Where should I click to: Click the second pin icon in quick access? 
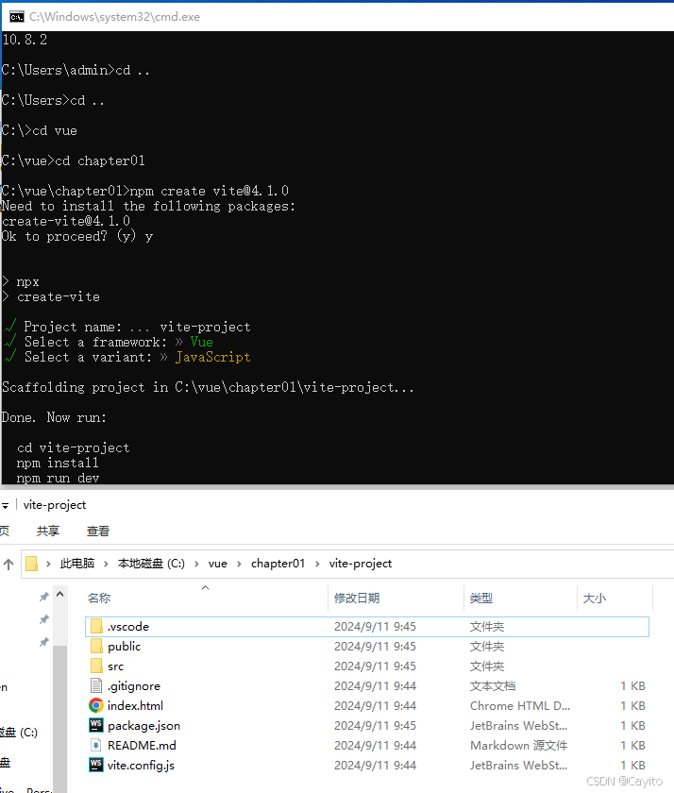click(44, 619)
